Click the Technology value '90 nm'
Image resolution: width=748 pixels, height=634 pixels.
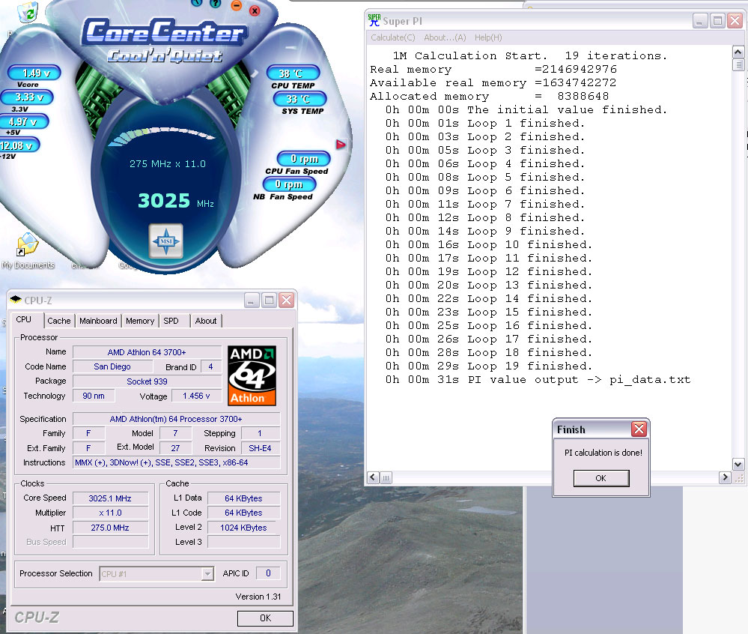click(94, 396)
